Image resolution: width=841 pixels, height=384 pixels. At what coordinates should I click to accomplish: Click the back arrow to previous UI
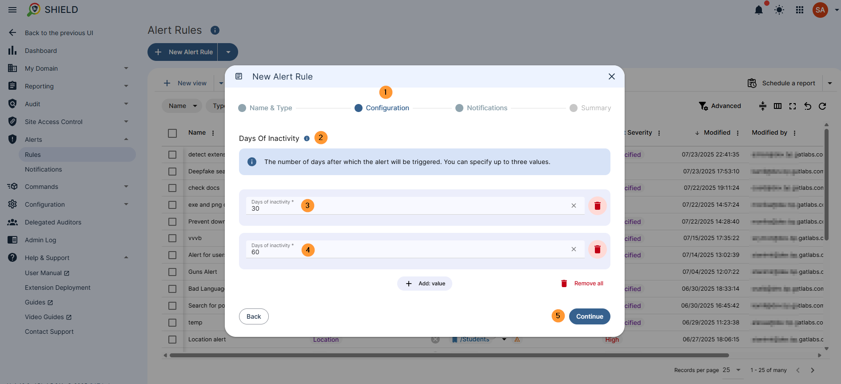tap(12, 32)
